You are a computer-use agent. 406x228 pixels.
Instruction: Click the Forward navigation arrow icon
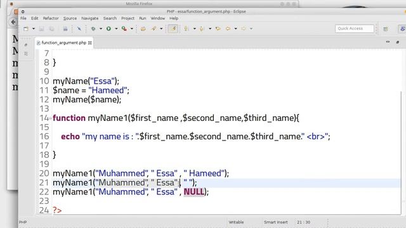[244, 28]
